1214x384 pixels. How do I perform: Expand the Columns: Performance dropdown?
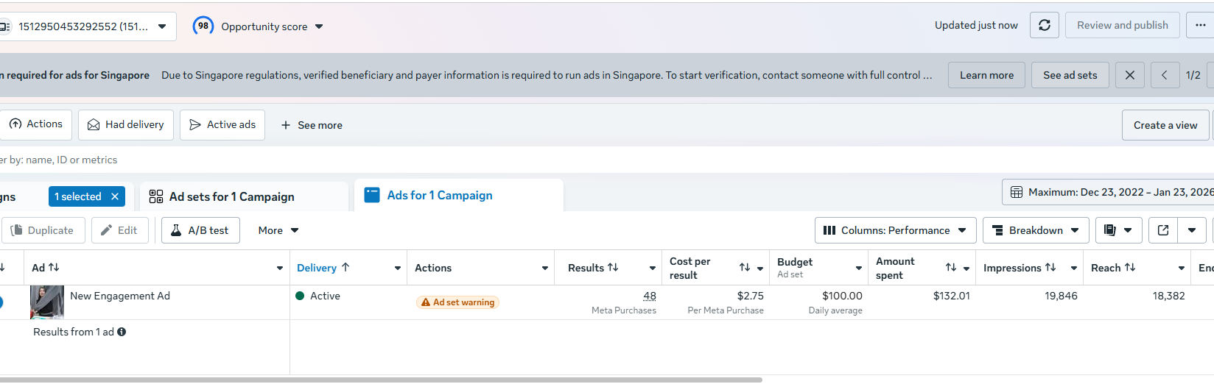(895, 230)
